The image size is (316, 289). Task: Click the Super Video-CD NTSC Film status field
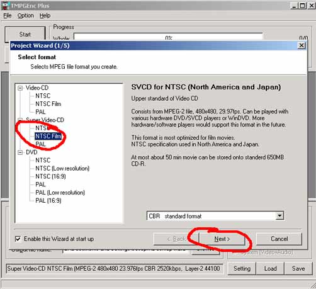point(115,268)
